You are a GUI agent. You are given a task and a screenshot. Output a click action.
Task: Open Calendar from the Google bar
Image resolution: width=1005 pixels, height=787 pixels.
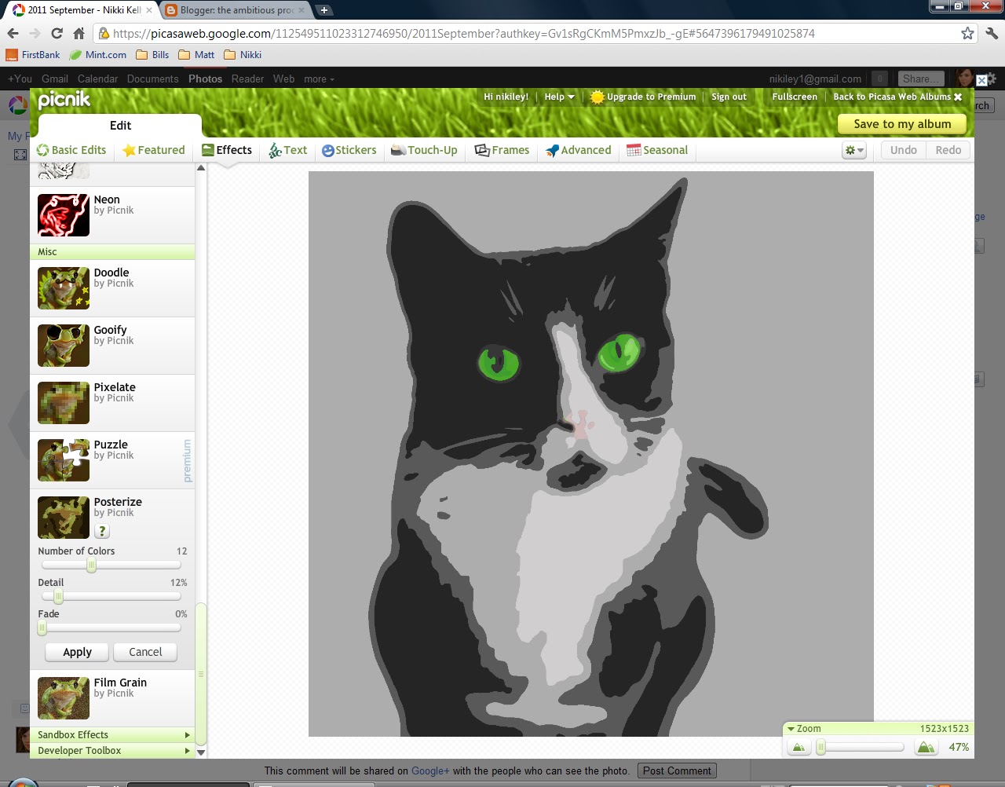(x=97, y=79)
